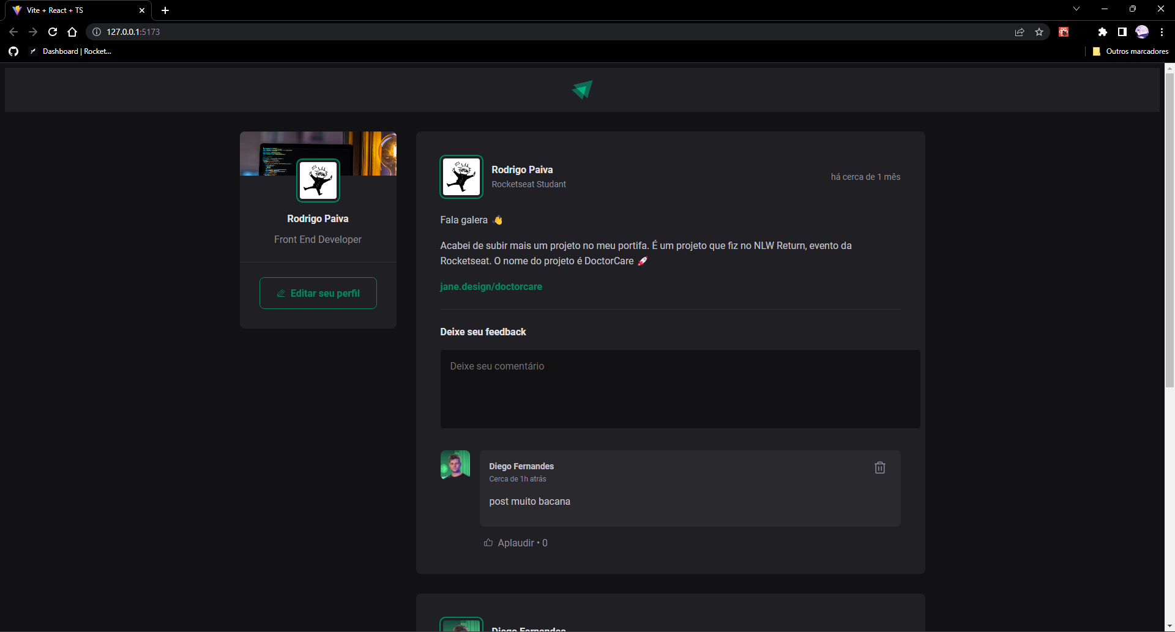This screenshot has height=632, width=1175.
Task: Open a new browser tab
Action: point(165,10)
